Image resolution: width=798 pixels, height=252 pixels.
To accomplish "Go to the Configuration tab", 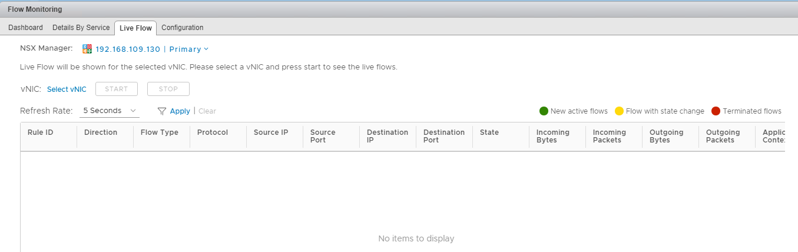I will pyautogui.click(x=183, y=28).
